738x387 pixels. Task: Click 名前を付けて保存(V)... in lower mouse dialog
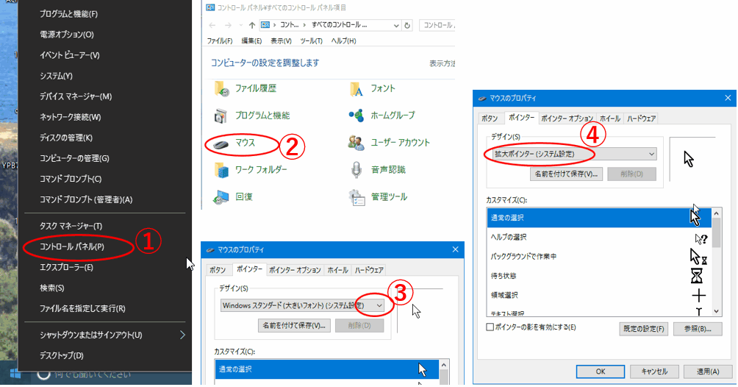[294, 325]
